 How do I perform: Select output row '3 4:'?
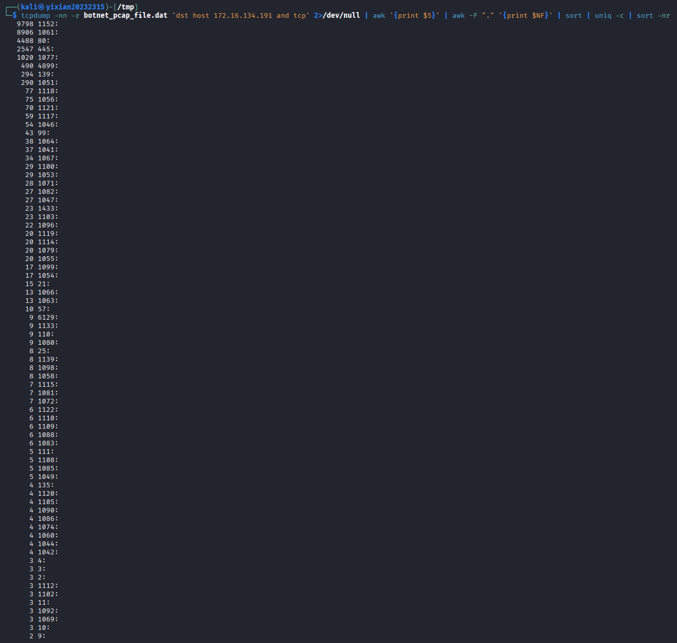[x=38, y=561]
